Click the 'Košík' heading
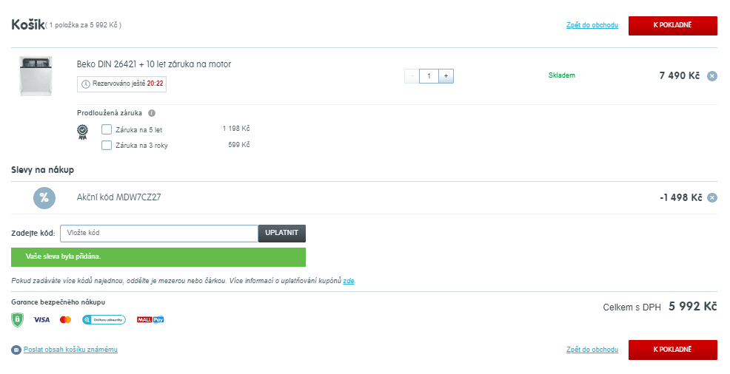Image resolution: width=730 pixels, height=374 pixels. pos(28,24)
